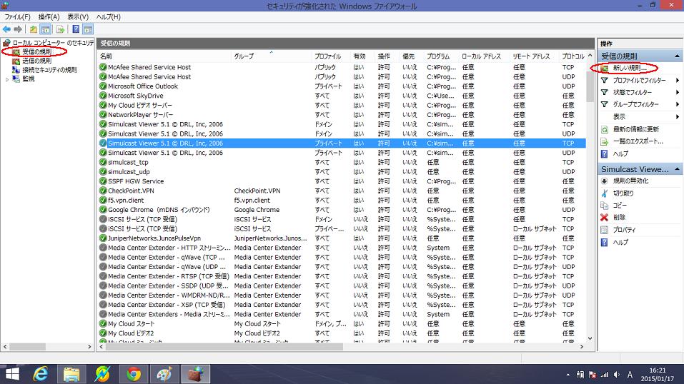The height and width of the screenshot is (384, 684).
Task: Click the 送信の規則 tree icon
Action: point(16,61)
